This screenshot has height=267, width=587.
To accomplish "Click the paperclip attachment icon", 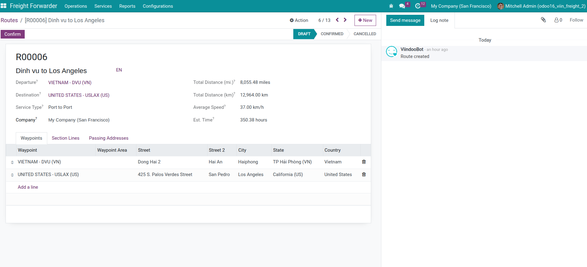I will coord(543,20).
